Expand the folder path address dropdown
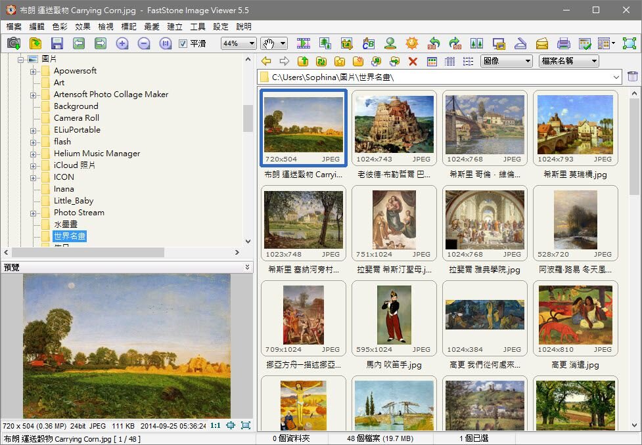This screenshot has width=642, height=445. point(616,77)
